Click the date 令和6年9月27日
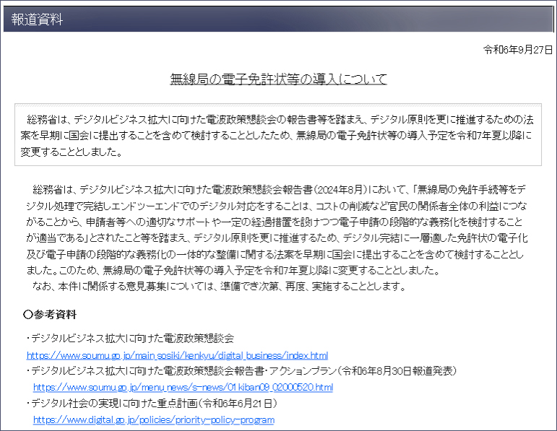557x431 pixels. click(518, 50)
